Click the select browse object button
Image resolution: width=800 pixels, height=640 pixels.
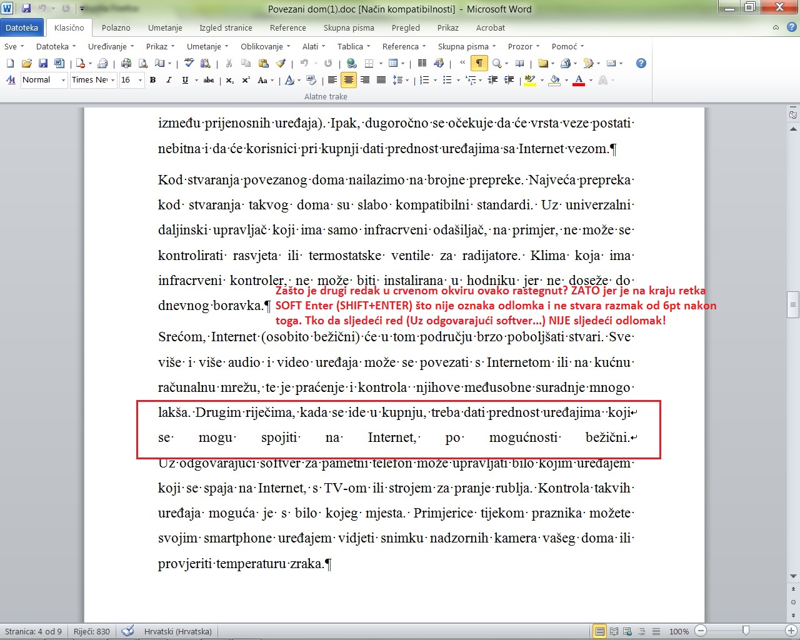[793, 602]
